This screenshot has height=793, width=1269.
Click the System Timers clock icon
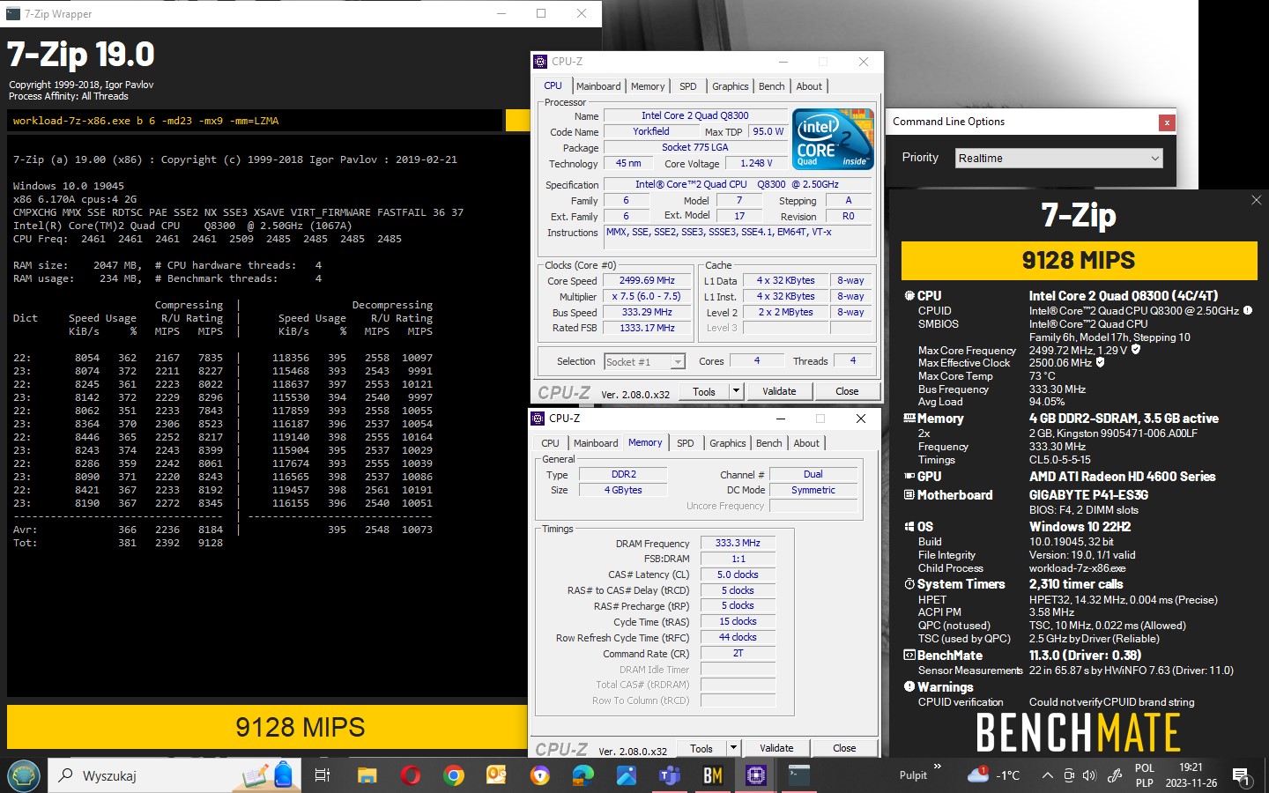909,584
